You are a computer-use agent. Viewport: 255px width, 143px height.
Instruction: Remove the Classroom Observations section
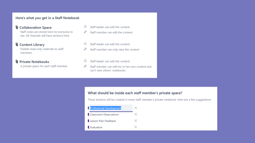pos(135,114)
